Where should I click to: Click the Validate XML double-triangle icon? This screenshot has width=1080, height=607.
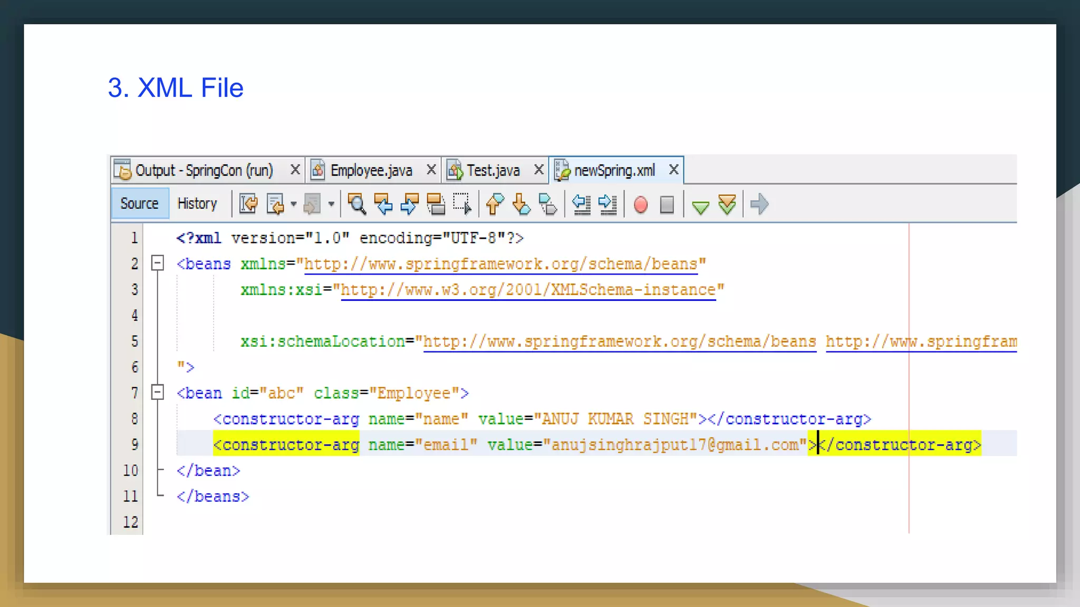point(727,204)
